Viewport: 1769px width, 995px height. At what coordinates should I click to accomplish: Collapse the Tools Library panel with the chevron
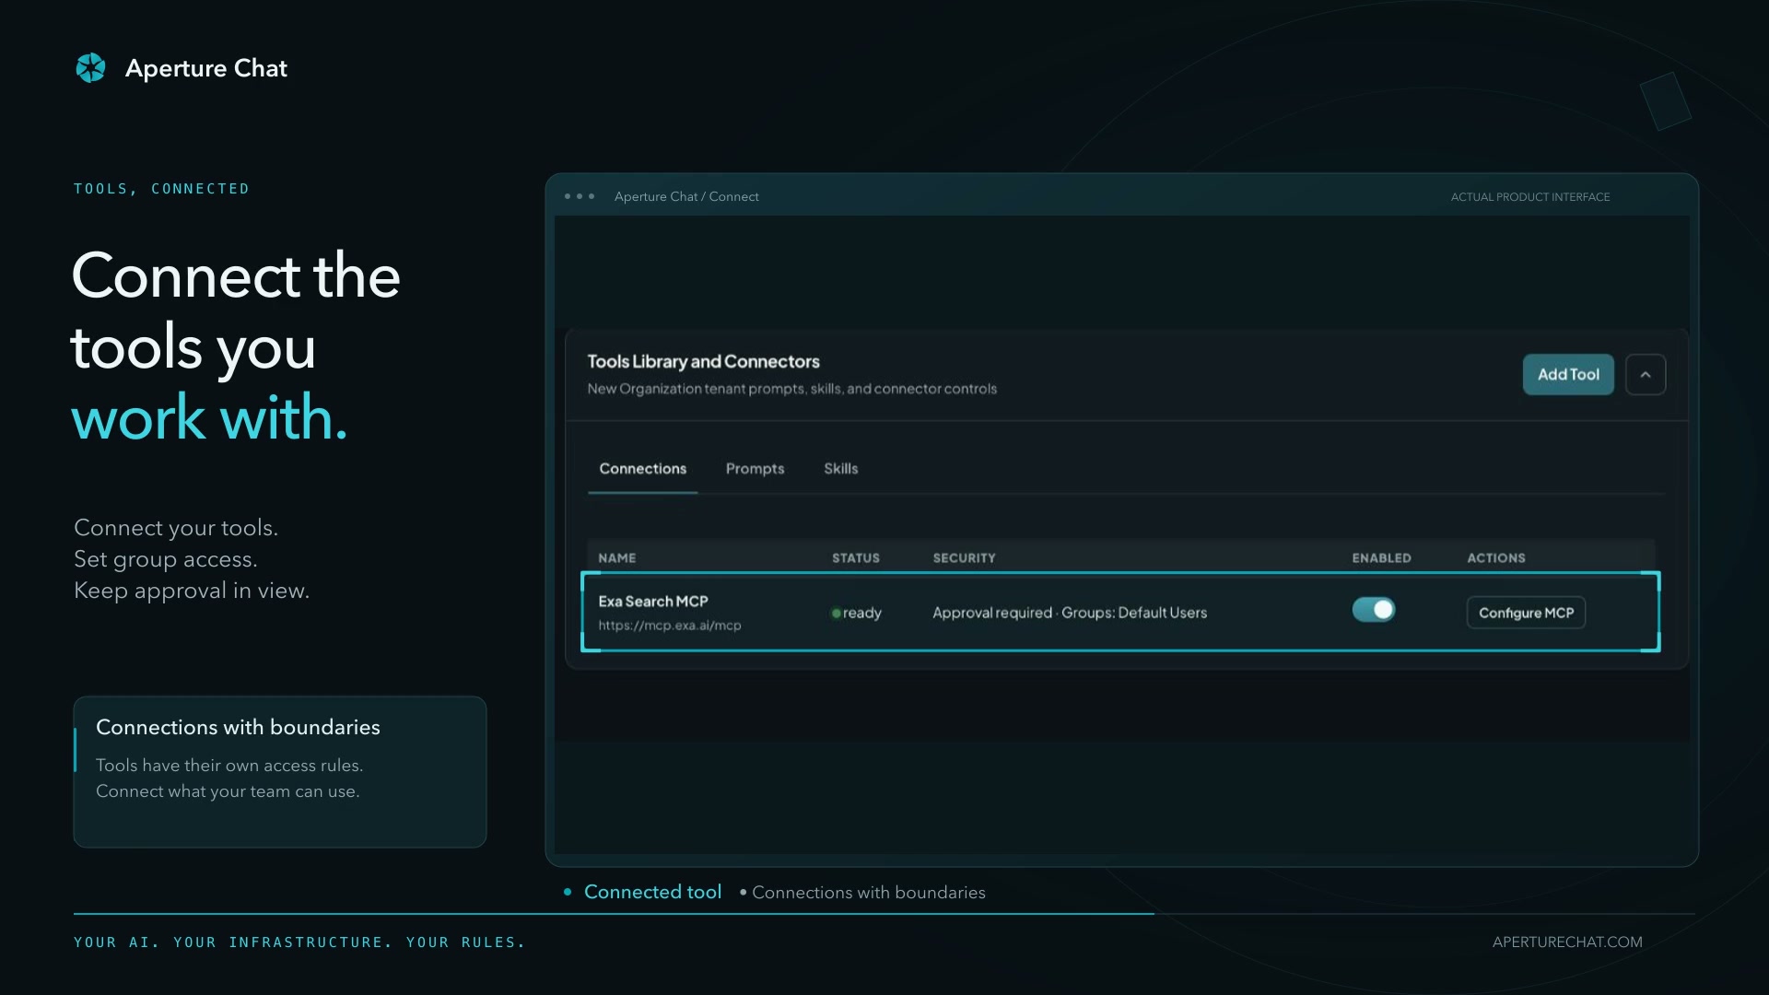click(1646, 375)
